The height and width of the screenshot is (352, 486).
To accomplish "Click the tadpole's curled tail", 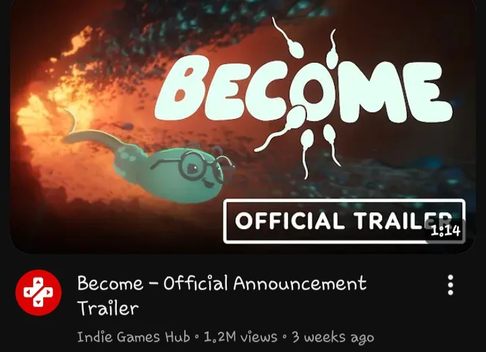I will 90,133.
